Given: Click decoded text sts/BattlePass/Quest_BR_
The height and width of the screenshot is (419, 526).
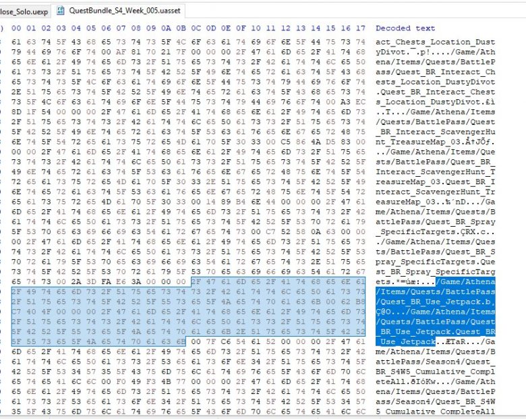Looking at the screenshot, I should [436, 162].
